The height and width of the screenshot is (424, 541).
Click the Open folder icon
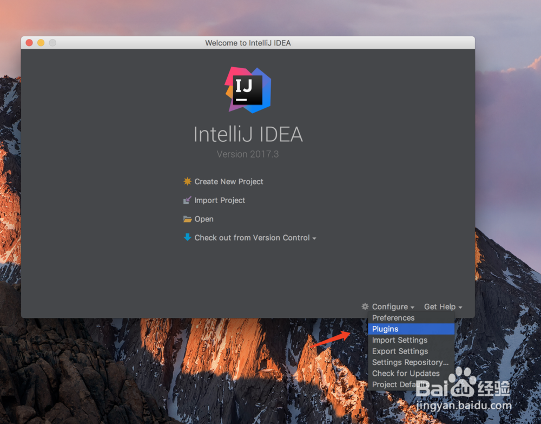coord(187,219)
